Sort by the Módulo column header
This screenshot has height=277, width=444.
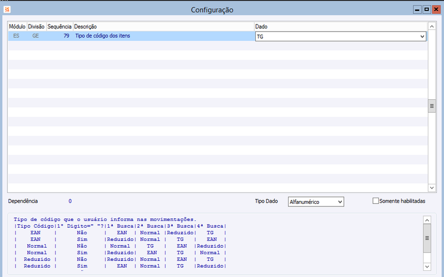[x=17, y=27]
